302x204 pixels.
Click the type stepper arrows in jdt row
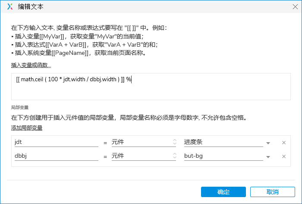(174, 142)
